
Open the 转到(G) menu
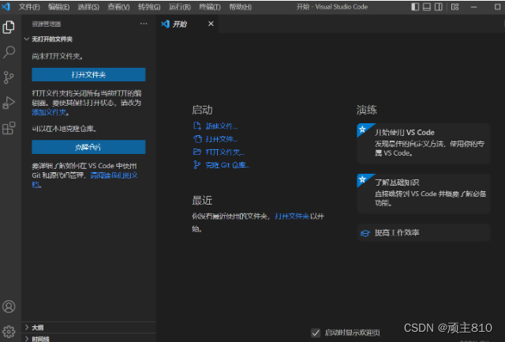tap(149, 7)
